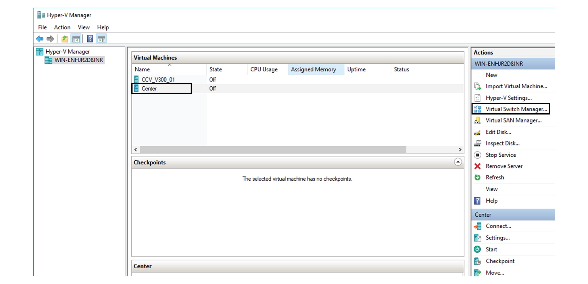Viewport: 588px width, 284px height.
Task: Click the red X Remove Server icon
Action: [x=477, y=166]
